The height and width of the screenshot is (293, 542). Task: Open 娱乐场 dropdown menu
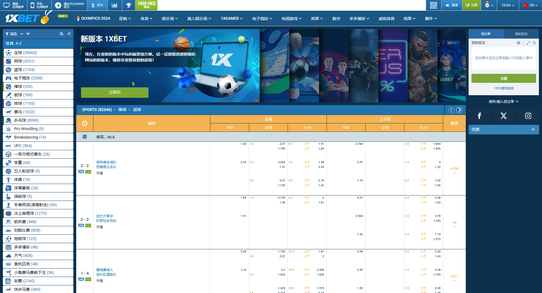(x=170, y=19)
